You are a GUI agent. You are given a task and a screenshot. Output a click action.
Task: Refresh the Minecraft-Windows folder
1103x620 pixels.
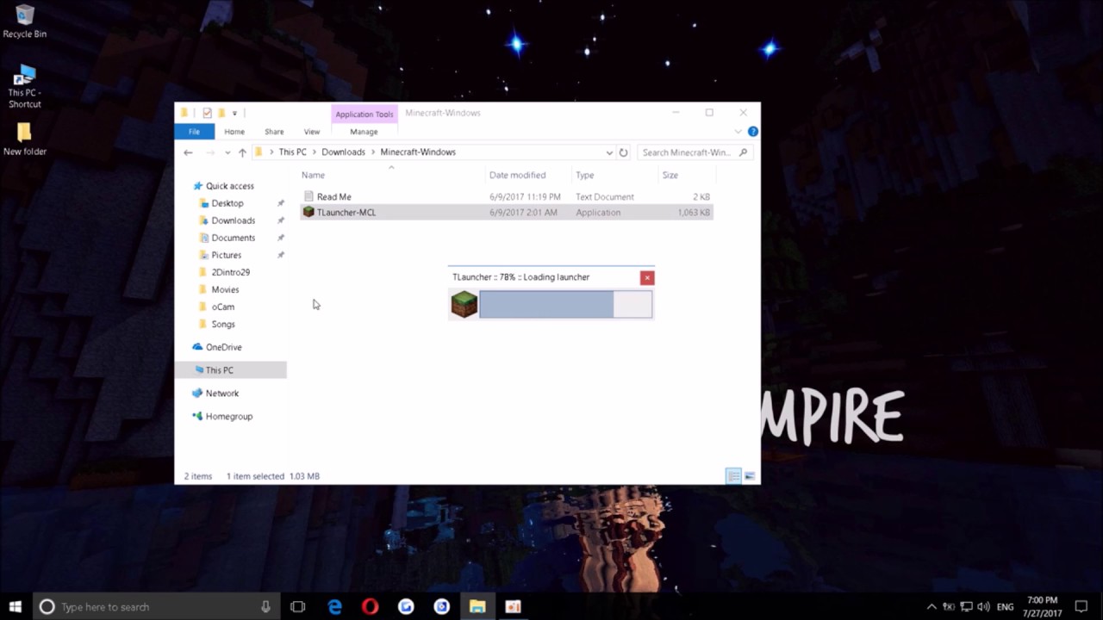[x=623, y=152]
